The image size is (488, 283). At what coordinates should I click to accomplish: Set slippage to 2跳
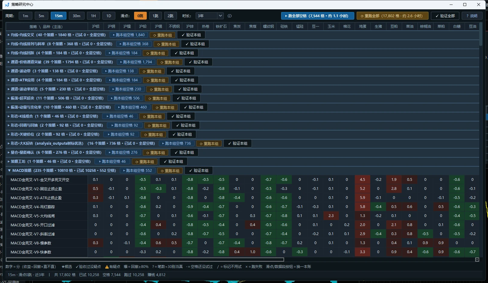(x=171, y=16)
